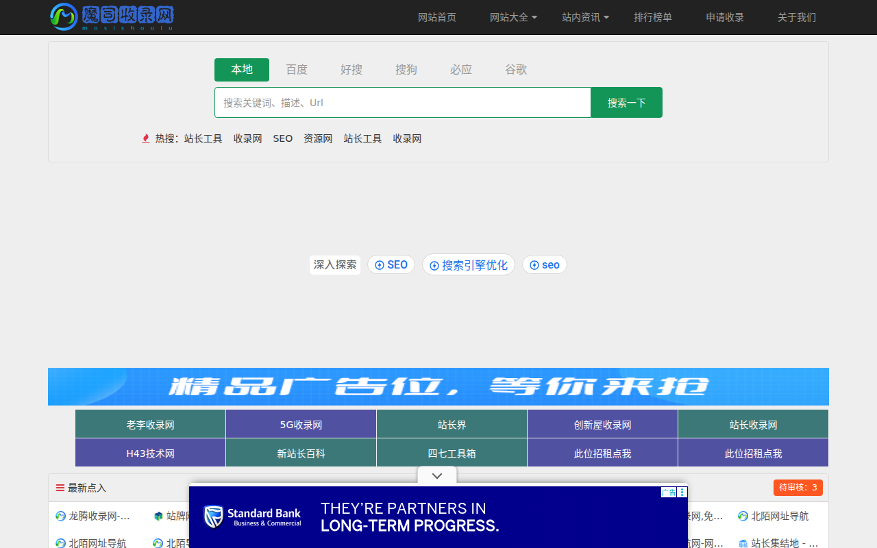Select the 百度 search engine option
Screen dimensions: 877x548
point(297,69)
